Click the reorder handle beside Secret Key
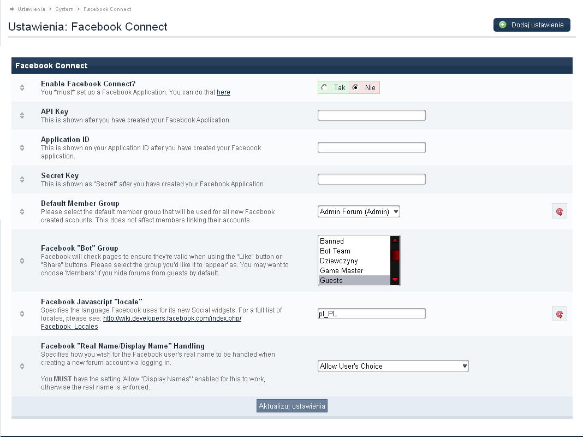Viewport: 583px width, 437px height. point(22,179)
